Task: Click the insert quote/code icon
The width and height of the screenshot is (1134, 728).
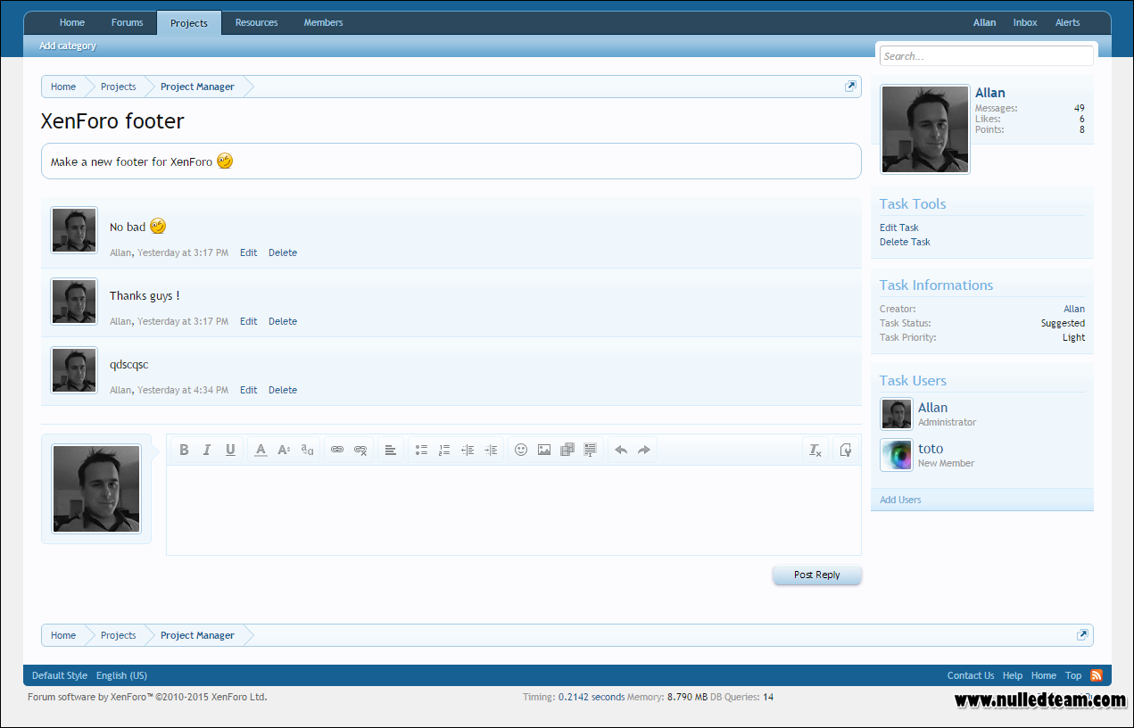Action: [591, 450]
